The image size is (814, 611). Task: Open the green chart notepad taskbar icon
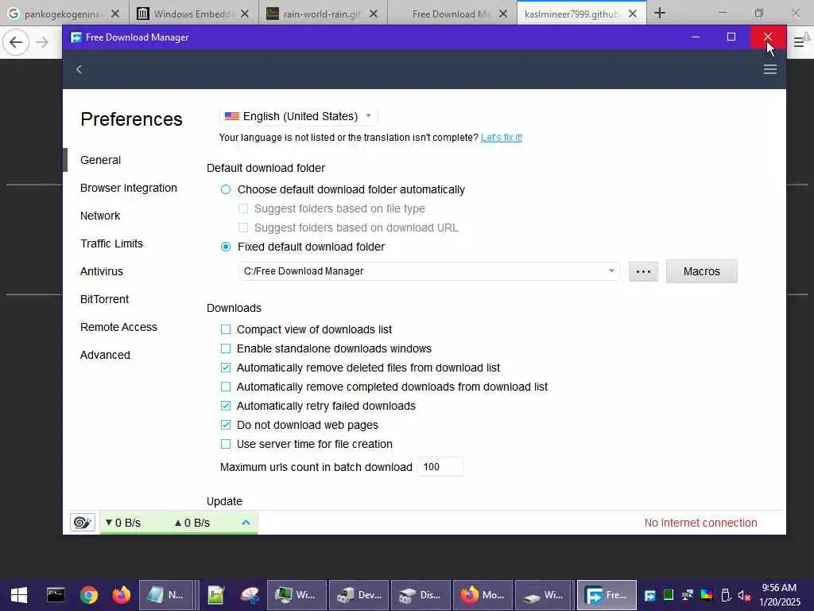tap(215, 595)
